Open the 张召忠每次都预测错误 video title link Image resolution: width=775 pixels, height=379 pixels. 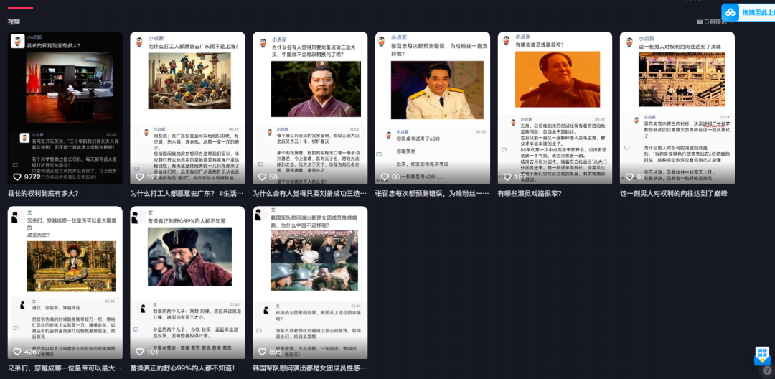coord(433,193)
